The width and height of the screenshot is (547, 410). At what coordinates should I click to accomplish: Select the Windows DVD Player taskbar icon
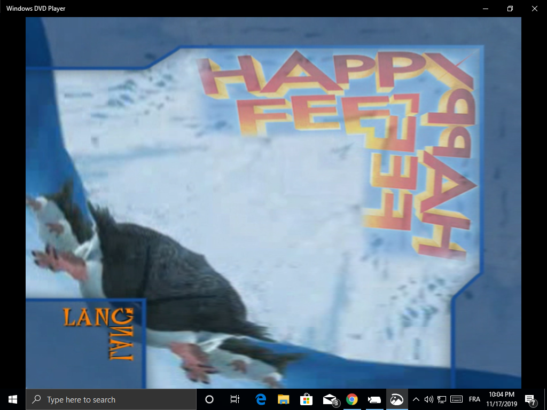pyautogui.click(x=397, y=399)
